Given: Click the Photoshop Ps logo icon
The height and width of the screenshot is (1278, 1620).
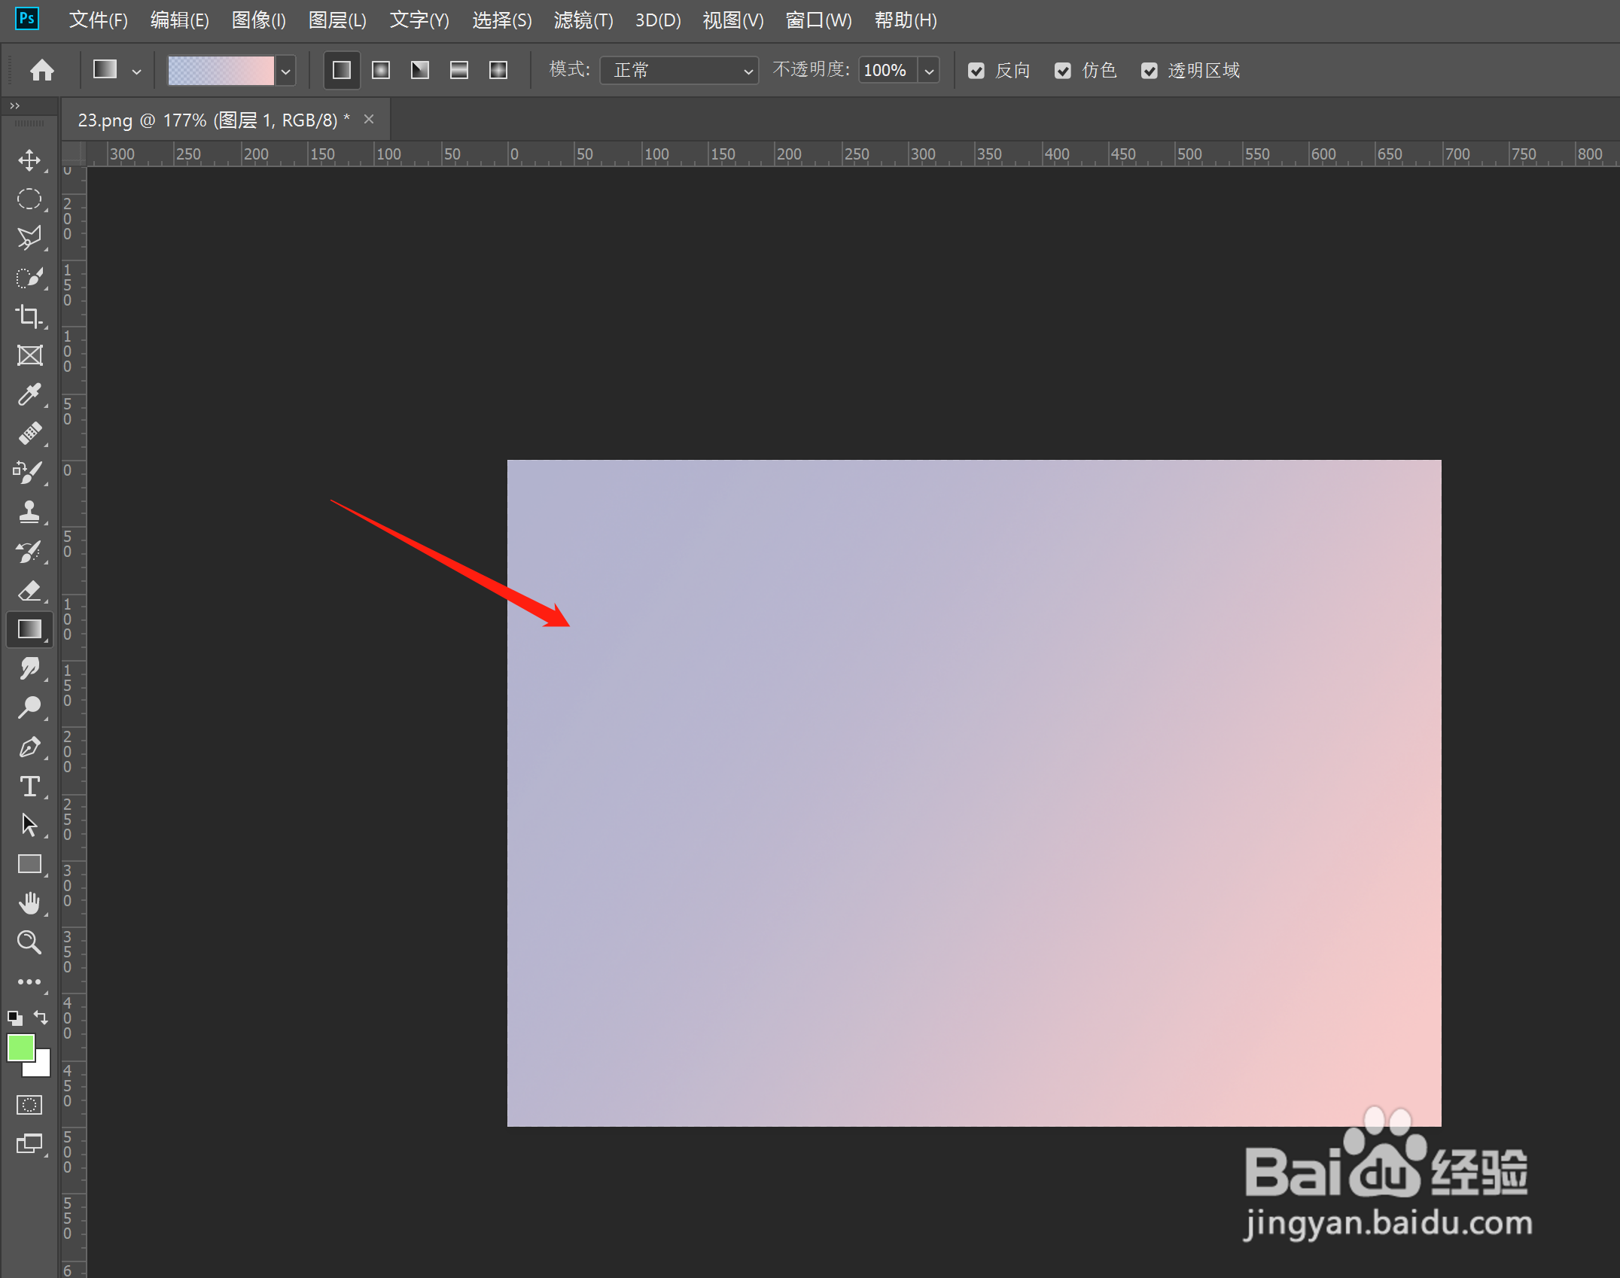Looking at the screenshot, I should click(27, 19).
